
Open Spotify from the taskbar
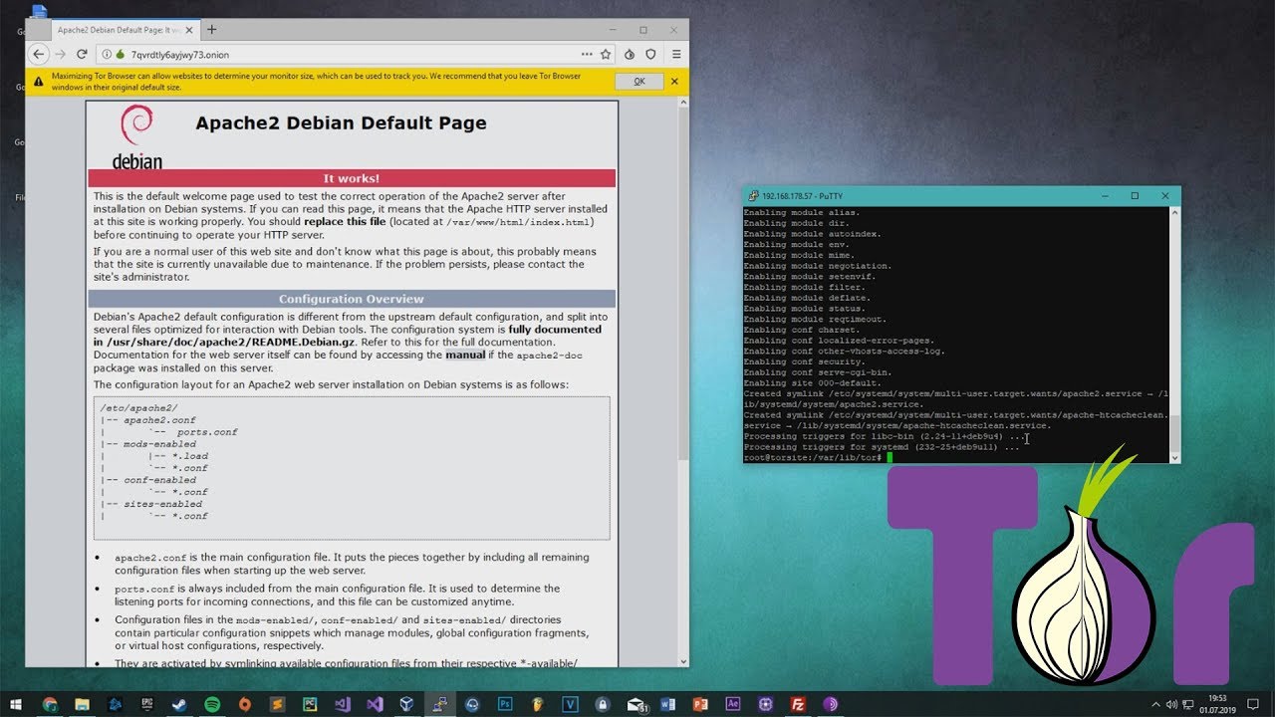(x=212, y=704)
